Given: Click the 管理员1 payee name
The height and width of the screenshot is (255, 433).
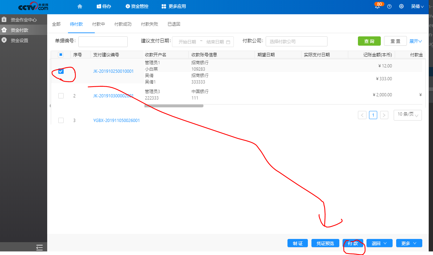Looking at the screenshot, I should pyautogui.click(x=153, y=63).
